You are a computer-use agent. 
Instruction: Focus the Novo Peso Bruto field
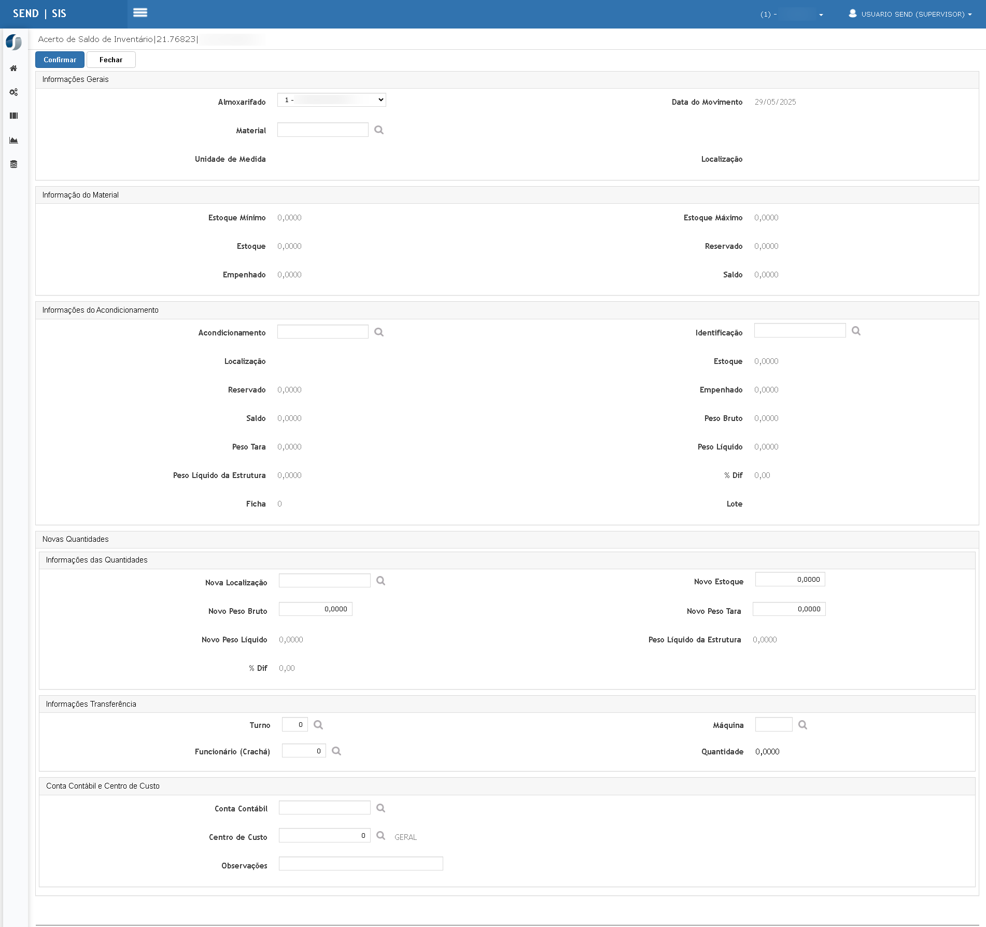[x=316, y=609]
